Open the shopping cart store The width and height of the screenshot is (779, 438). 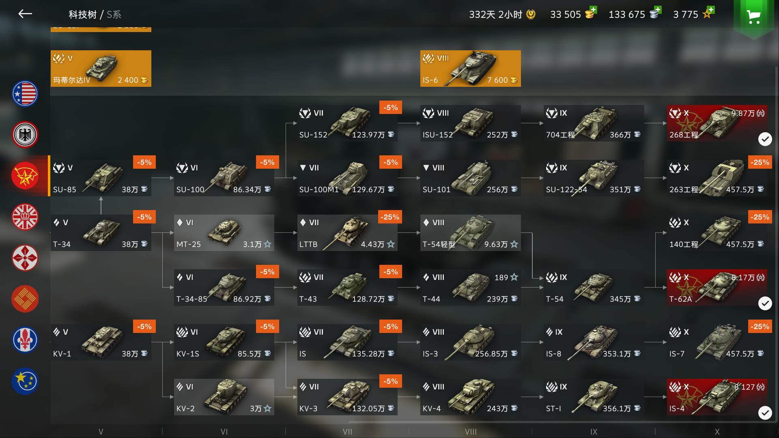(754, 16)
